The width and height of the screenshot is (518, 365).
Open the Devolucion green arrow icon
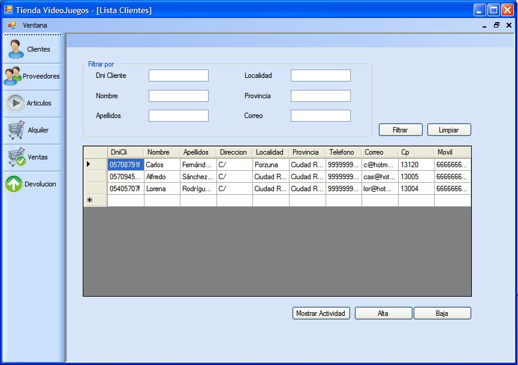pos(14,184)
